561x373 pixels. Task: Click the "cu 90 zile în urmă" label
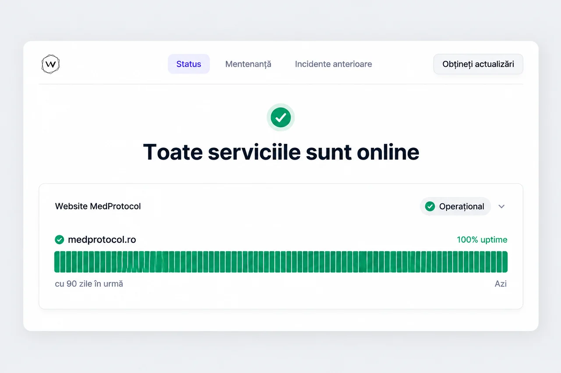pyautogui.click(x=89, y=284)
